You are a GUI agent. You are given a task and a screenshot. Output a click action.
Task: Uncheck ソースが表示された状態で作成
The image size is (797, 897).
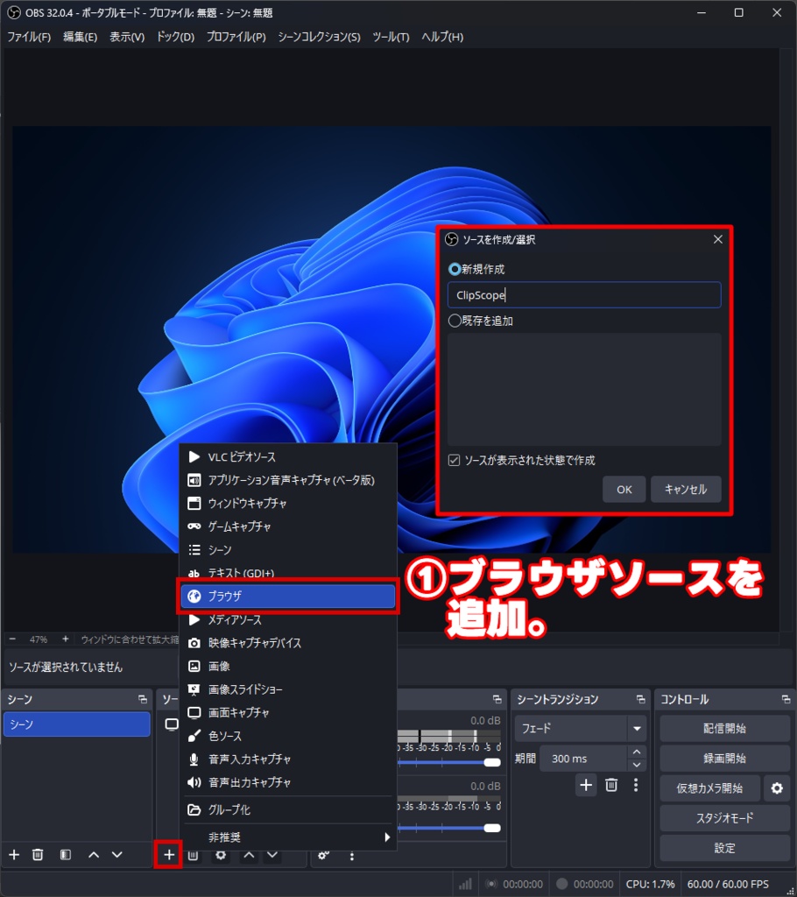click(453, 460)
